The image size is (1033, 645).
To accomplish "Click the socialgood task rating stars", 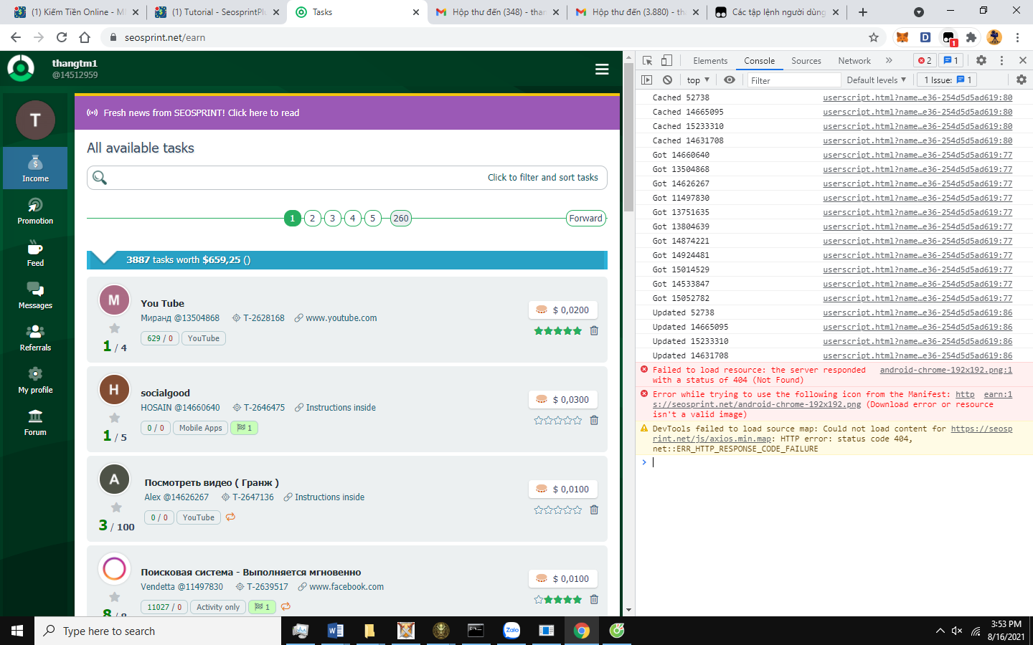I will (558, 420).
